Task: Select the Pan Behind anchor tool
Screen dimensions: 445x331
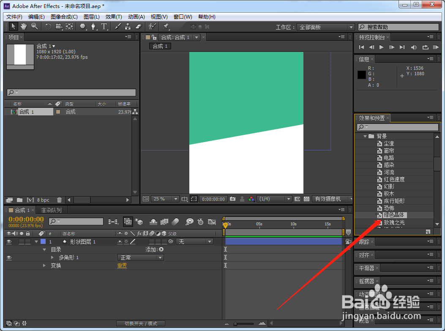Action: click(x=69, y=26)
